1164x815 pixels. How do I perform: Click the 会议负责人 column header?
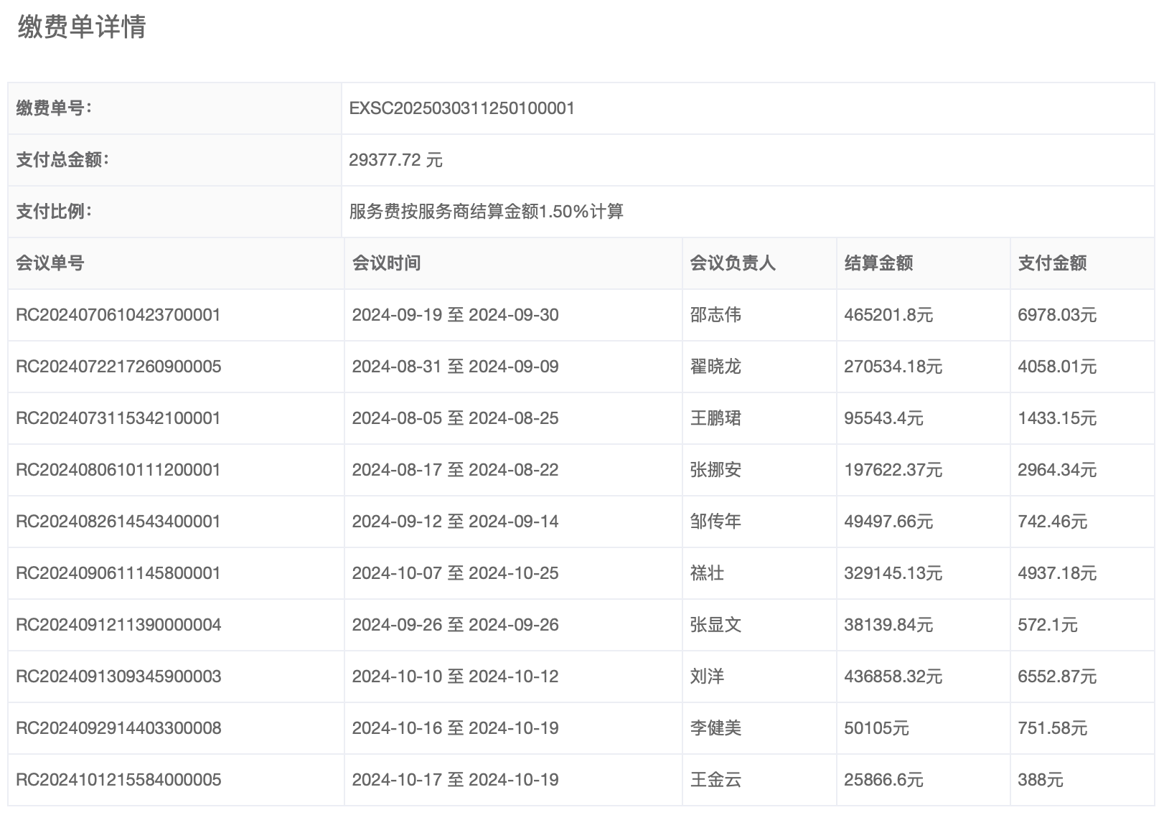point(733,263)
